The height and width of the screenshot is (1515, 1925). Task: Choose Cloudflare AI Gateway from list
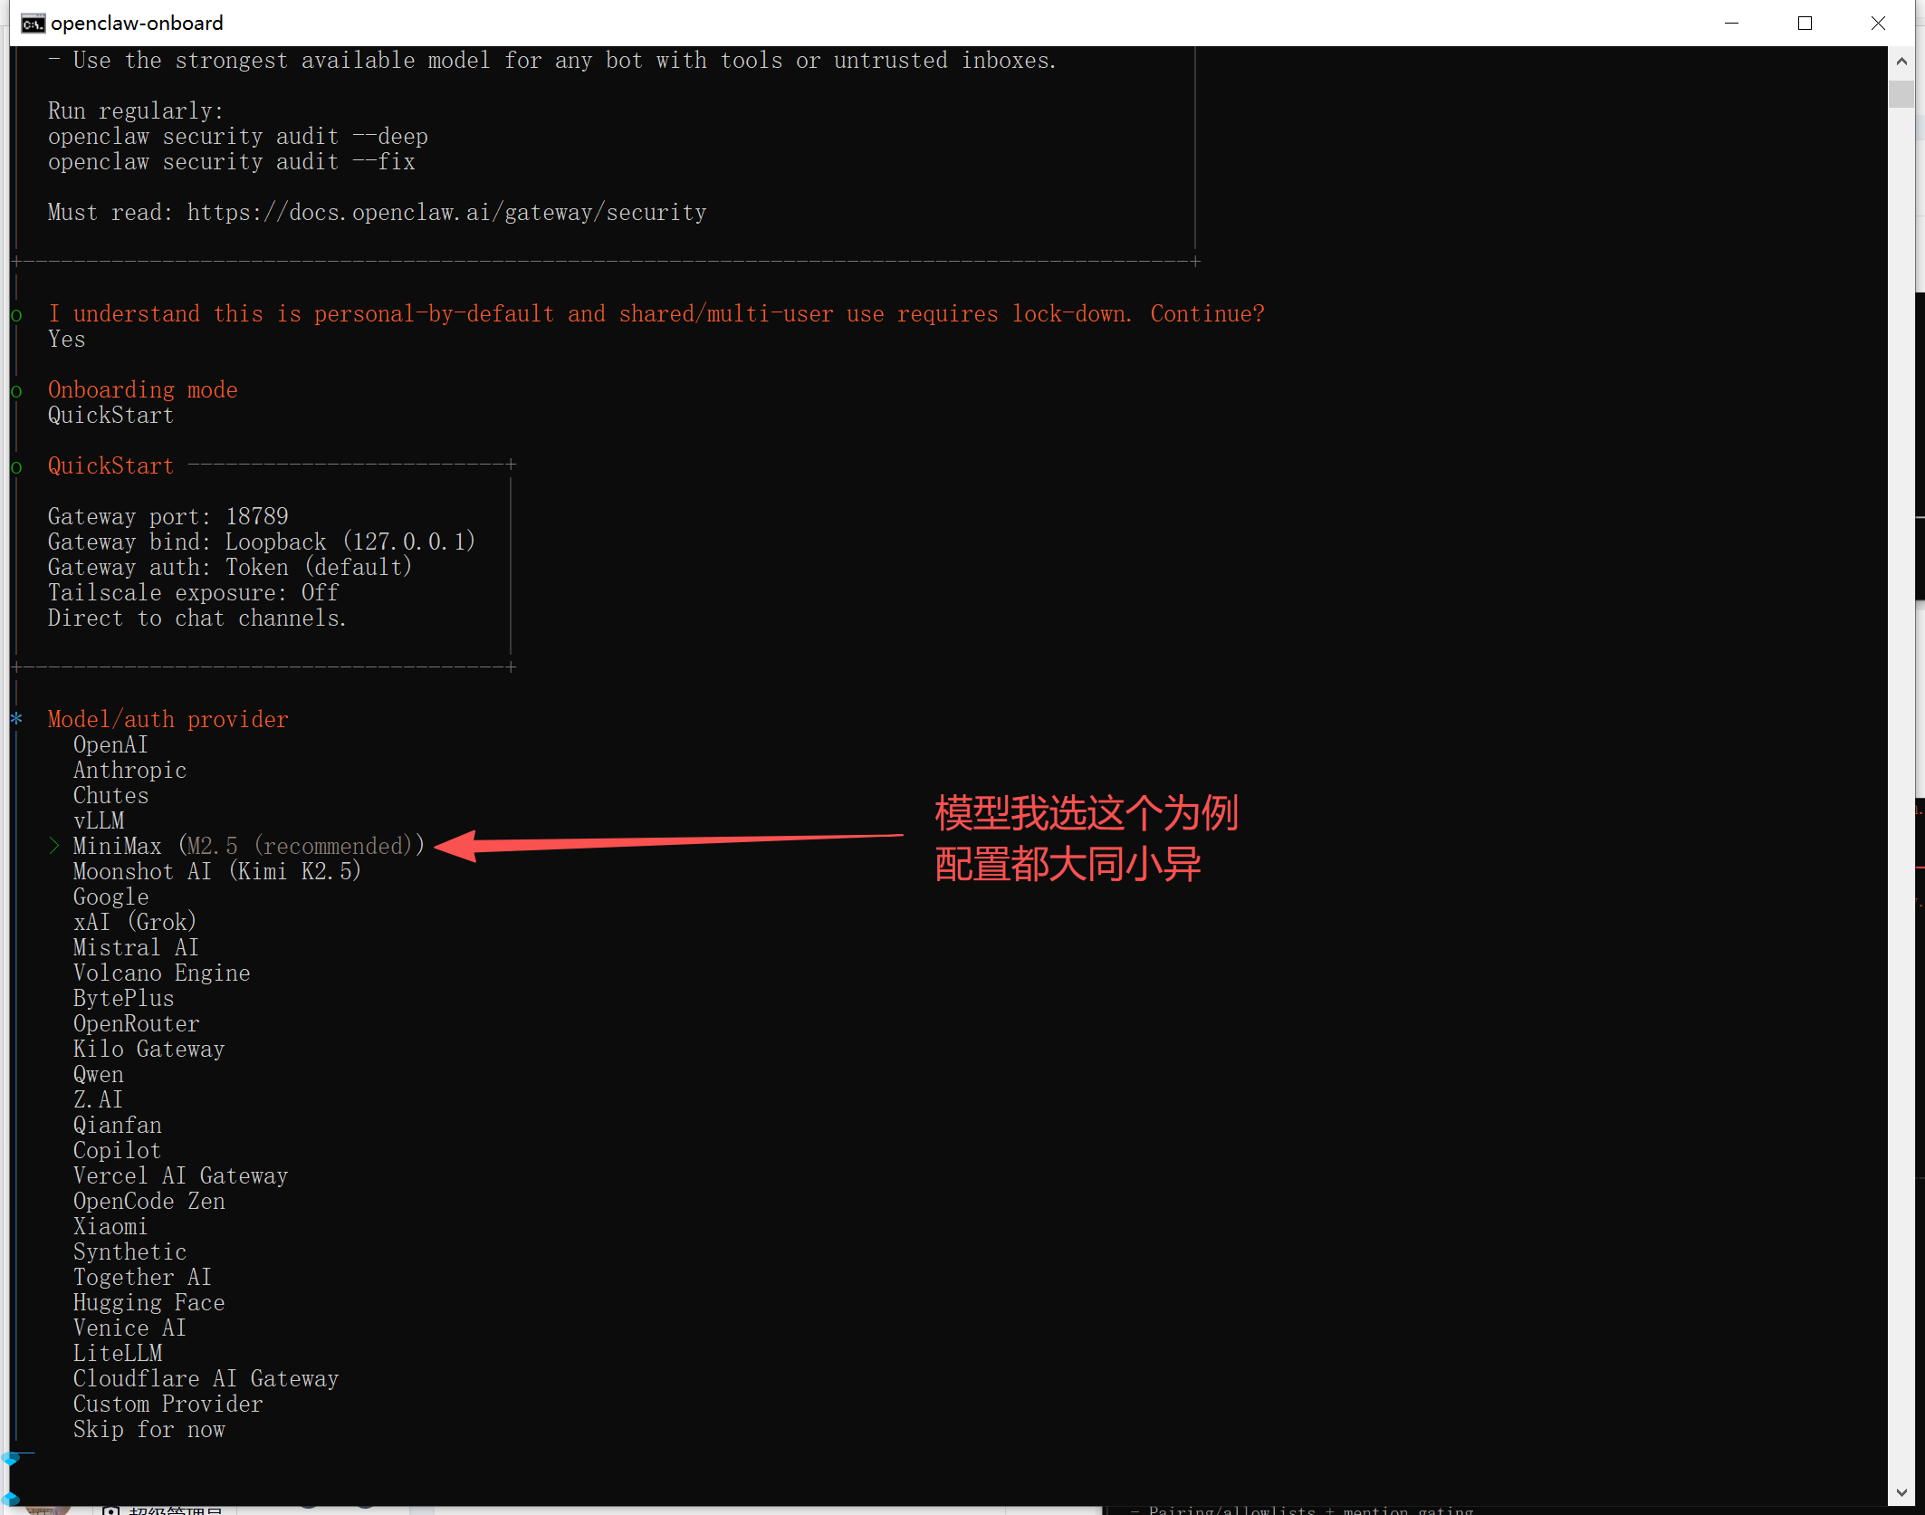coord(206,1378)
